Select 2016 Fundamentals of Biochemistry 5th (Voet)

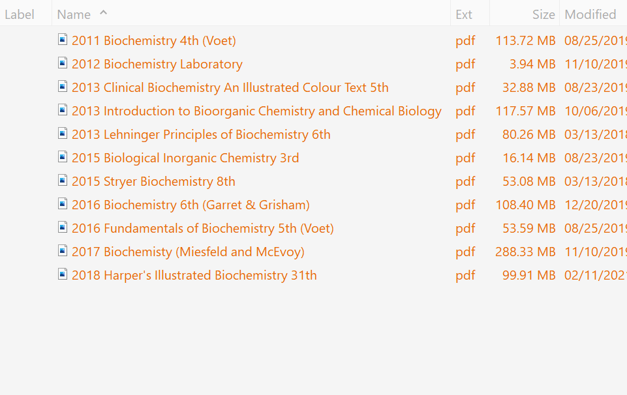point(202,228)
